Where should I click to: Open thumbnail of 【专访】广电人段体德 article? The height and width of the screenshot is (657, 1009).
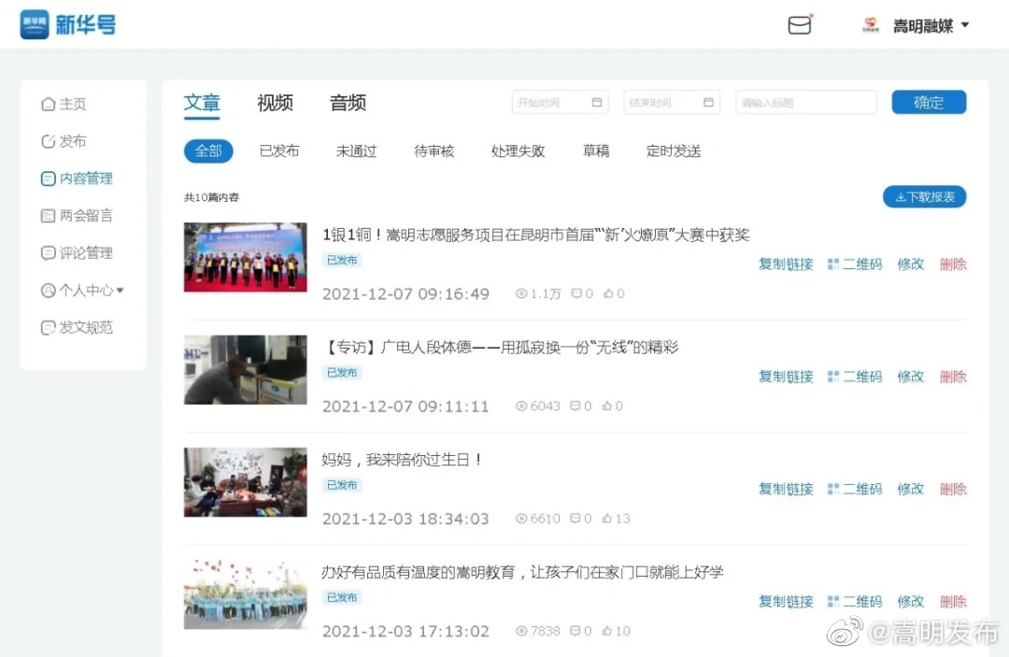click(245, 370)
